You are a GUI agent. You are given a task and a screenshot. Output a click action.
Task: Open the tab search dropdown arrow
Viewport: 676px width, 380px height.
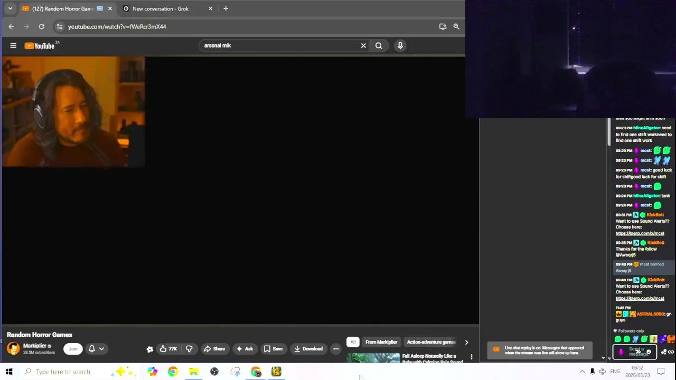tap(10, 8)
